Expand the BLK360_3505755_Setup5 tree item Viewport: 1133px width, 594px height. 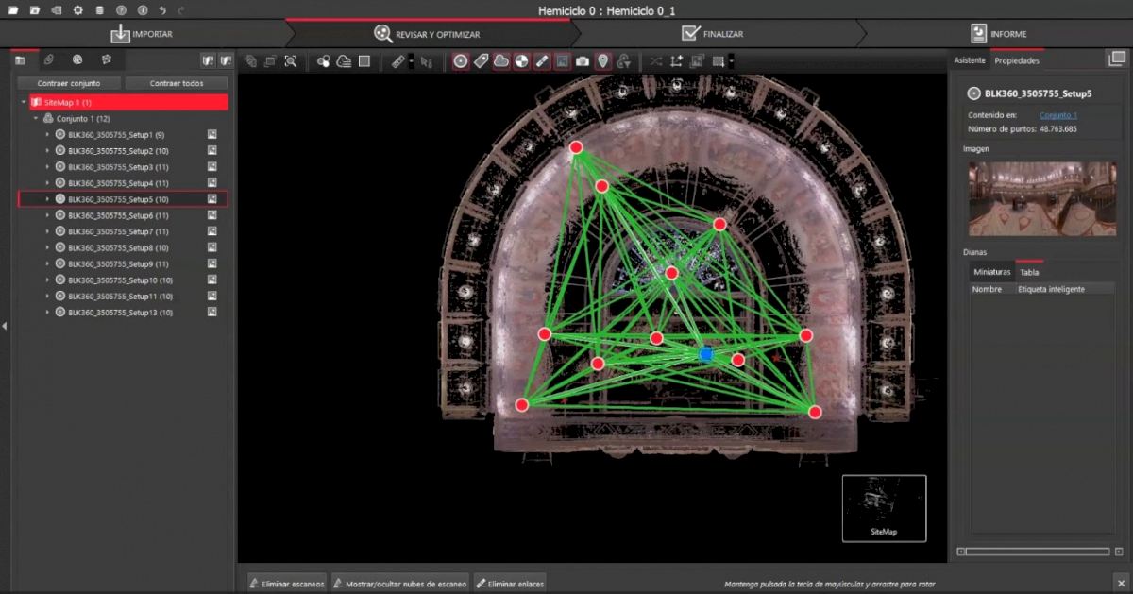[47, 199]
